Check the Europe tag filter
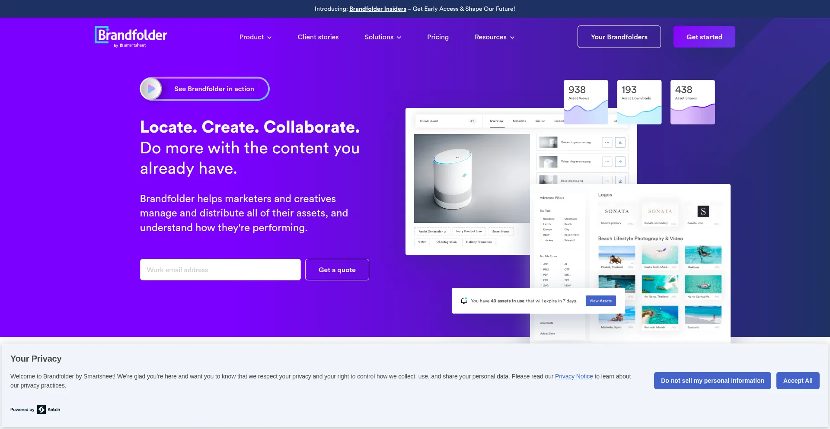 [541, 229]
